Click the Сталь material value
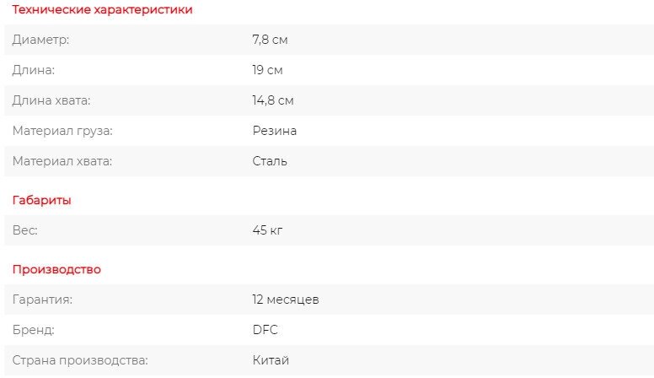 point(270,161)
